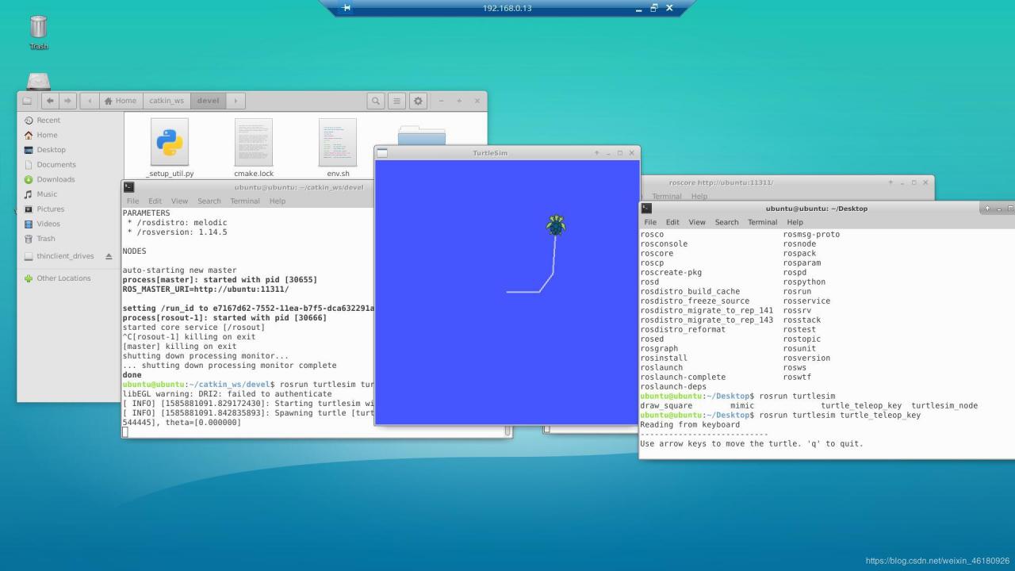Viewport: 1015px width, 571px height.
Task: Open File menu in catkin_ws terminal
Action: [133, 201]
